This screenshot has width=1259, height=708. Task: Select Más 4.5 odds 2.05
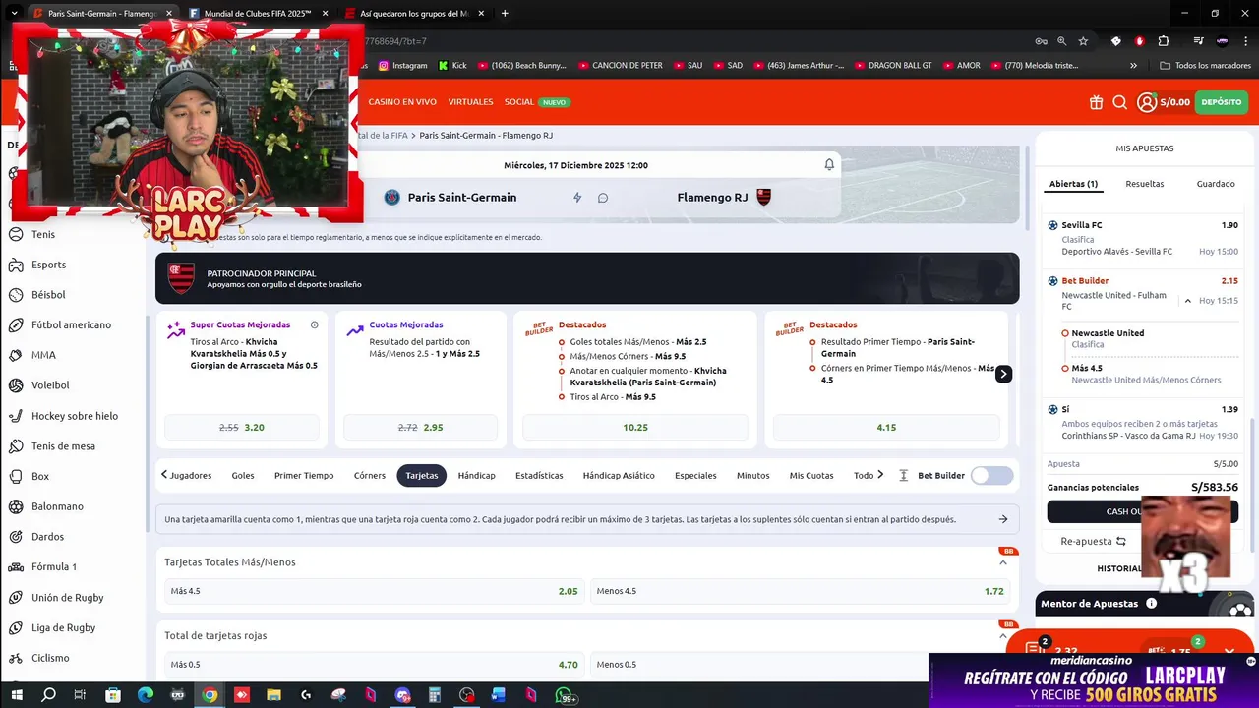tap(374, 591)
